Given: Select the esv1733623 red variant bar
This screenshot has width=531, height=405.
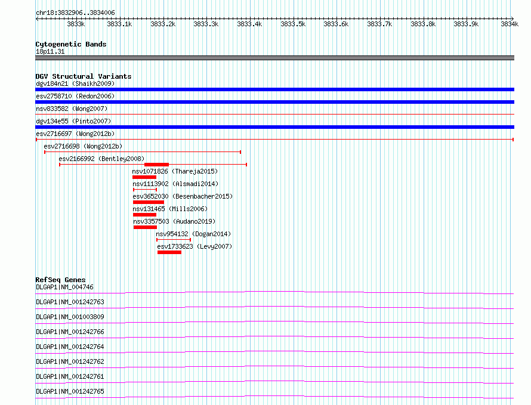Looking at the screenshot, I should pos(169,252).
